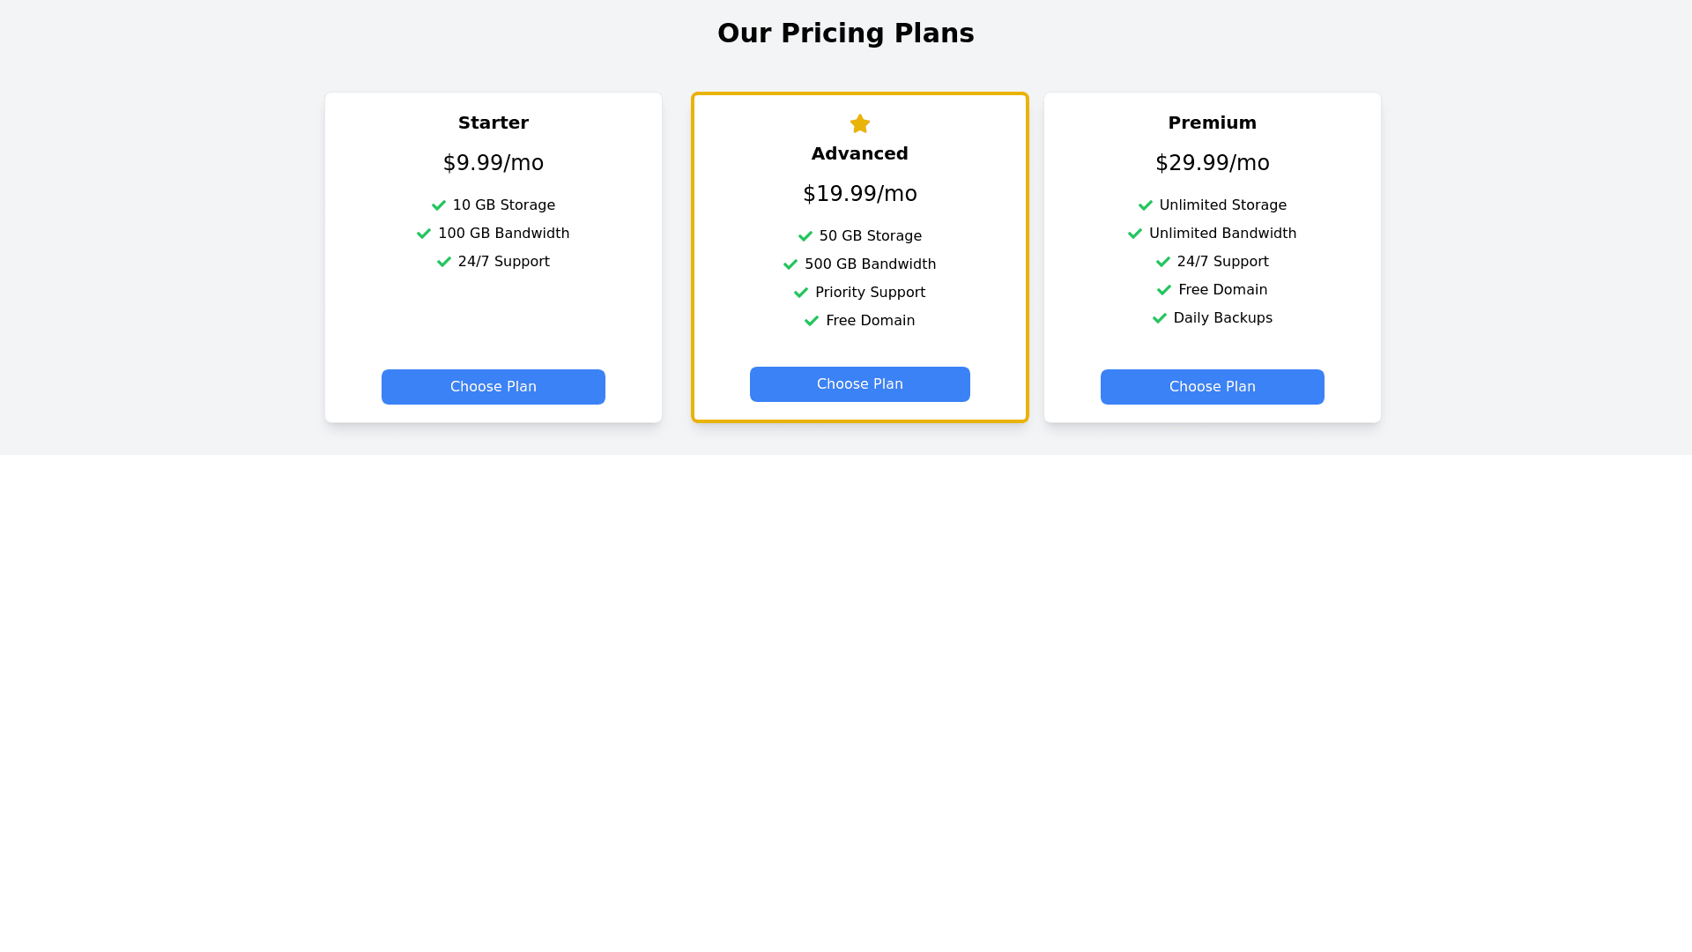Click the $19.99/mo price text

(860, 194)
